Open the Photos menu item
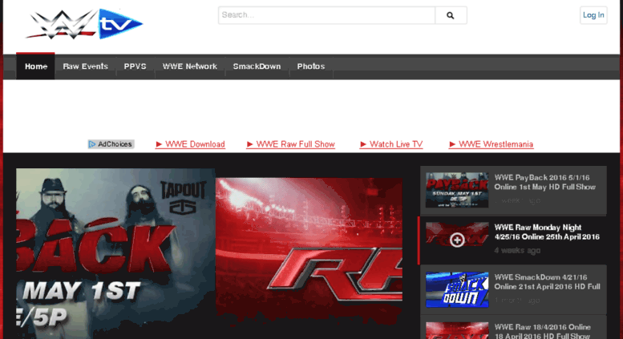 (311, 67)
